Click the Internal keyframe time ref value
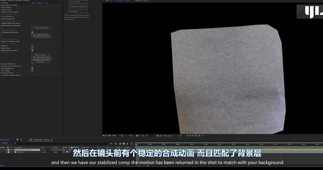 click(x=32, y=75)
